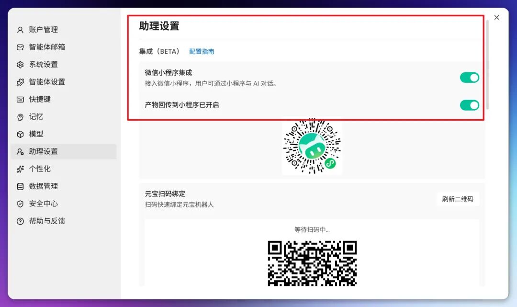Click the 模型 cube icon
The width and height of the screenshot is (517, 307).
(20, 134)
